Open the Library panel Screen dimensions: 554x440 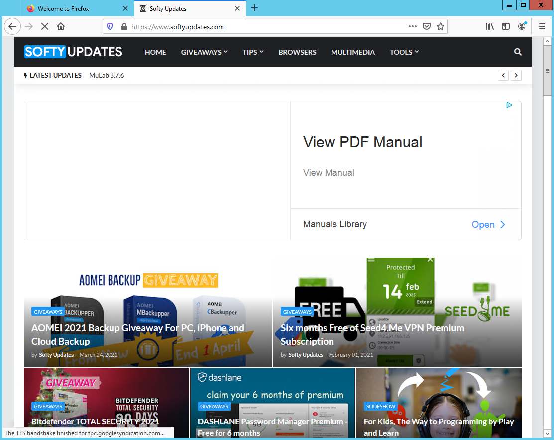pos(490,26)
